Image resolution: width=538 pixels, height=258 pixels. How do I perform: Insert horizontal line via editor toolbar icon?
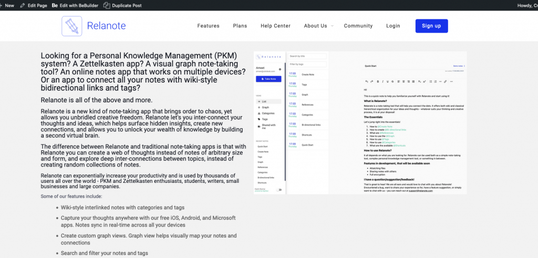click(440, 81)
